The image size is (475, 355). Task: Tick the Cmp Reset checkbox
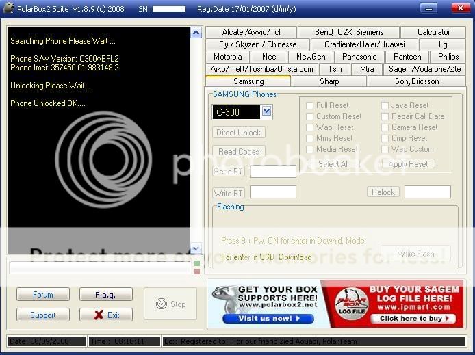385,138
